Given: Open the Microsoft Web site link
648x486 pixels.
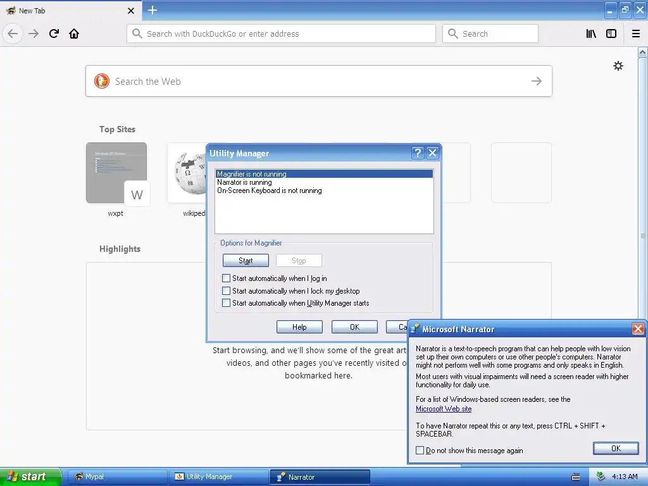Looking at the screenshot, I should tap(444, 409).
